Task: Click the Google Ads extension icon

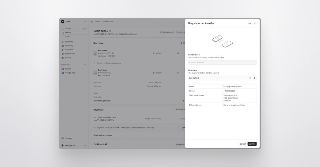Action: 63,72
